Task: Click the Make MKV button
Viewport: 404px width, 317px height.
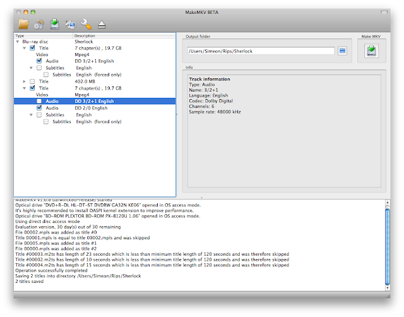Action: tap(371, 51)
